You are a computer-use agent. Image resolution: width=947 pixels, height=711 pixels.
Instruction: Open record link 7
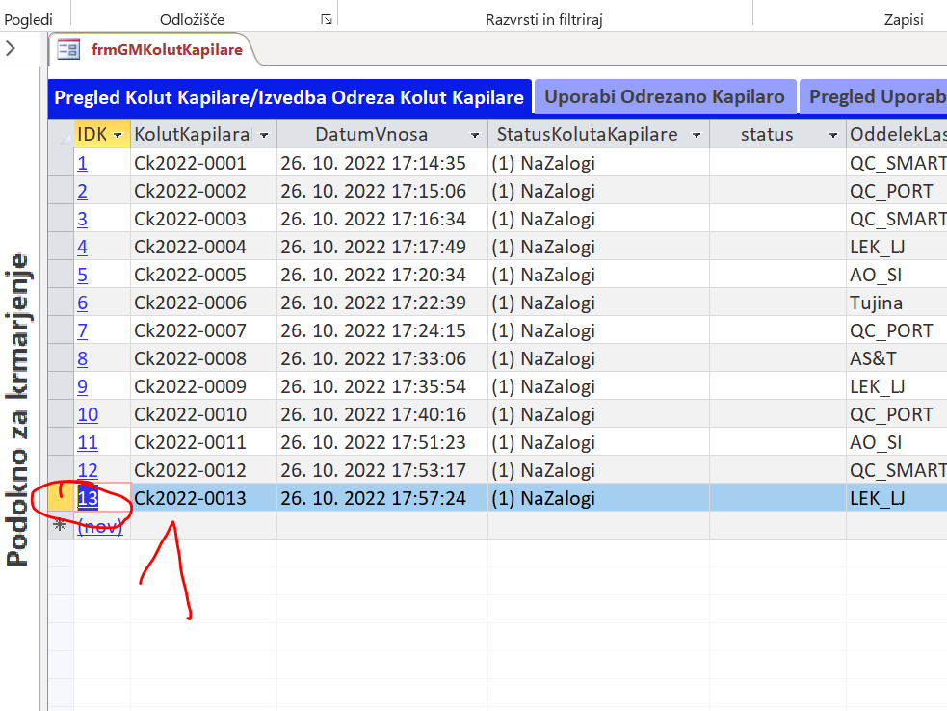point(82,330)
